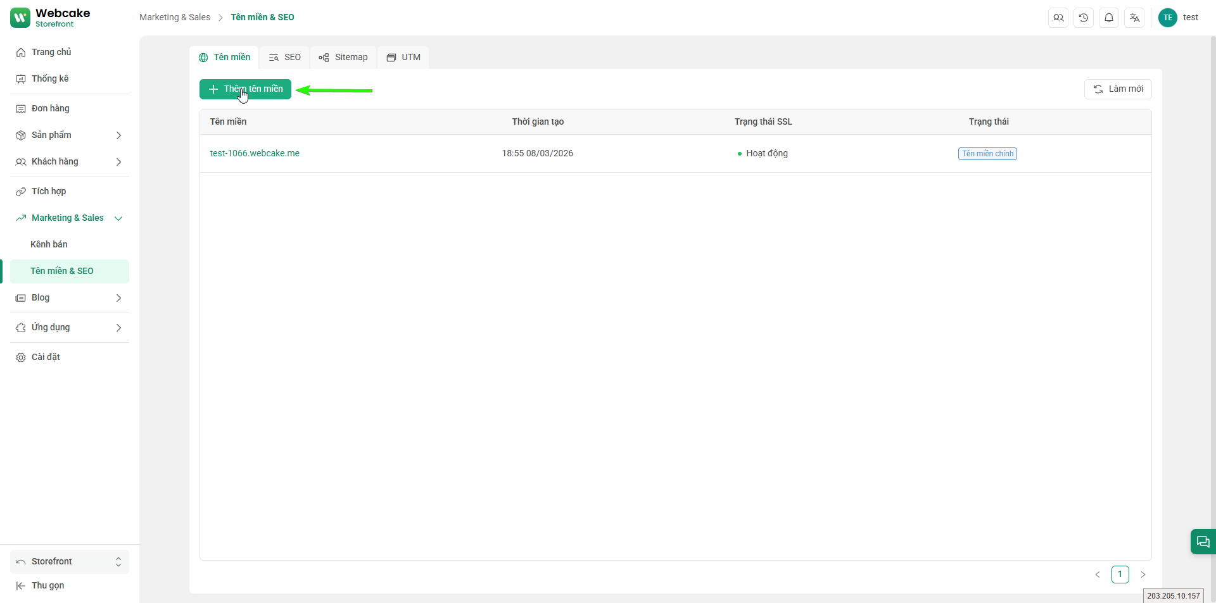Click the language translate icon
Screen dimensions: 1216x603
click(1134, 18)
